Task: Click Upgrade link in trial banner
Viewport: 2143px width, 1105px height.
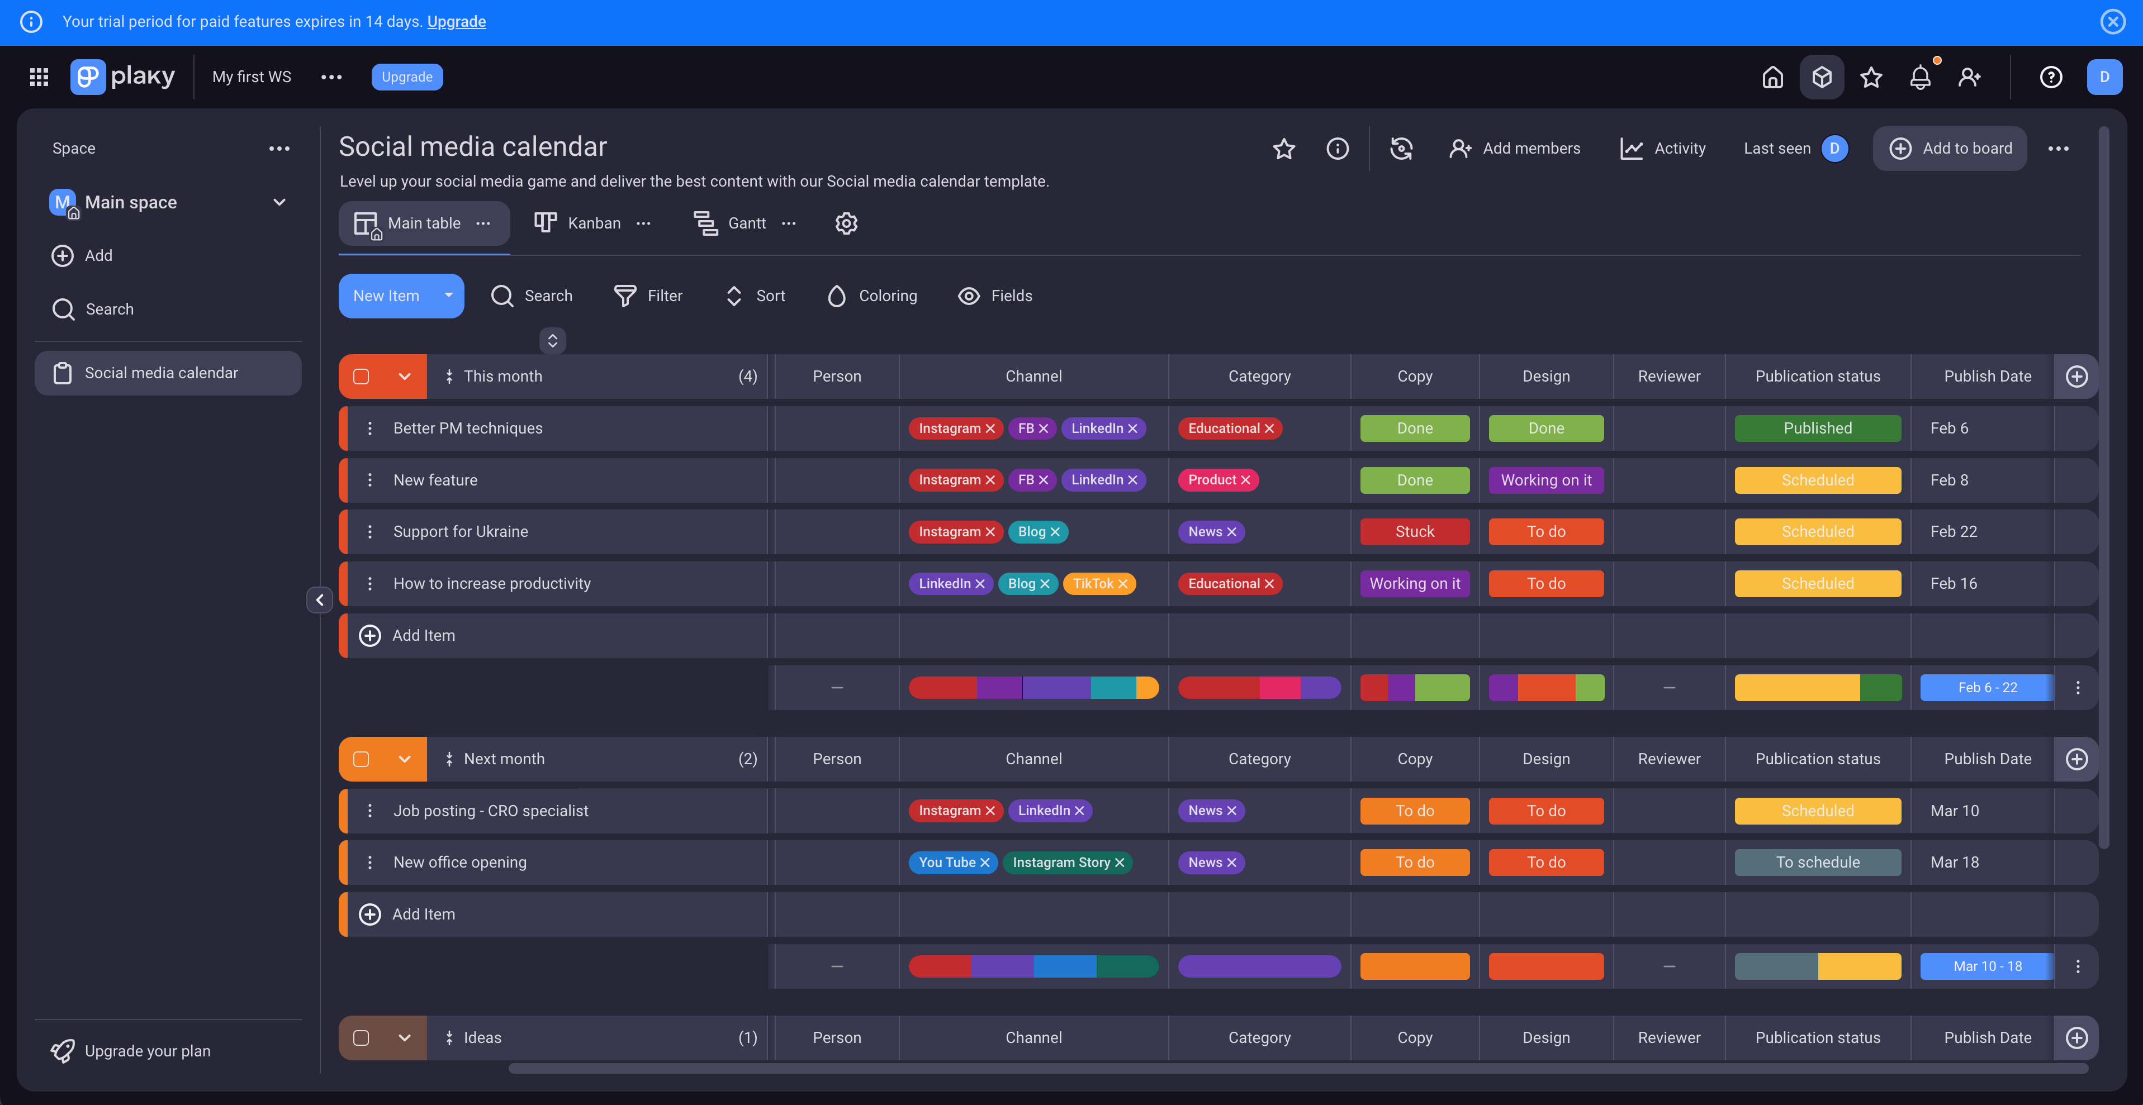Action: pyautogui.click(x=456, y=22)
